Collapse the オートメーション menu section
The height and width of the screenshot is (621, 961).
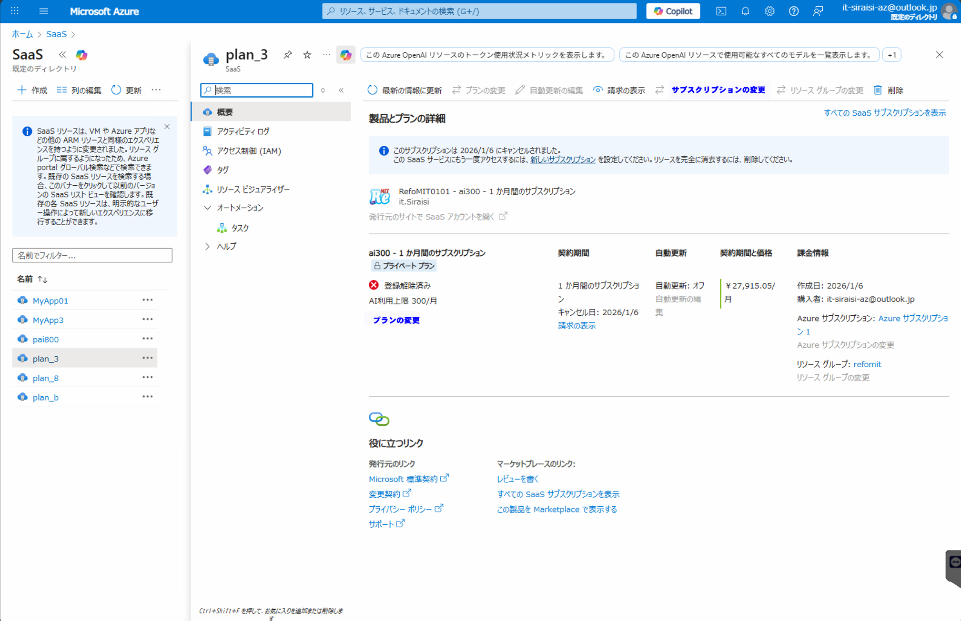207,208
